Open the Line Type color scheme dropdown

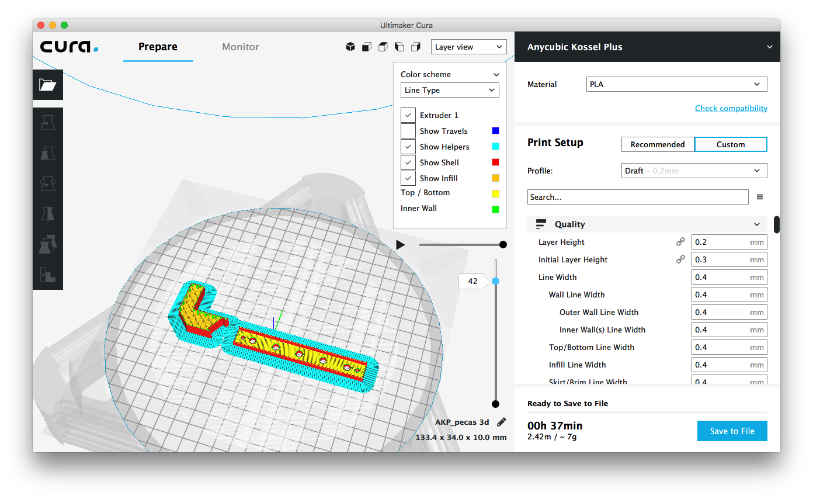coord(450,90)
